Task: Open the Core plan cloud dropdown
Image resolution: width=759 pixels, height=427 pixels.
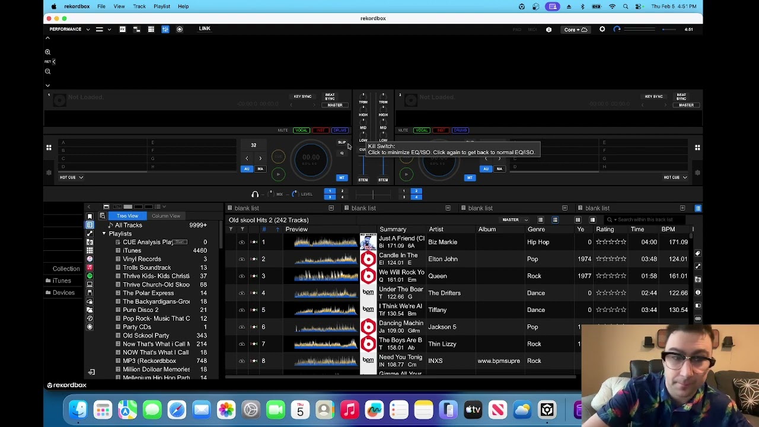Action: [576, 29]
